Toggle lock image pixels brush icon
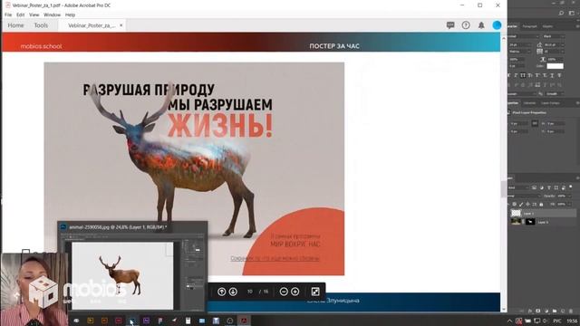The height and width of the screenshot is (326, 580). click(521, 204)
